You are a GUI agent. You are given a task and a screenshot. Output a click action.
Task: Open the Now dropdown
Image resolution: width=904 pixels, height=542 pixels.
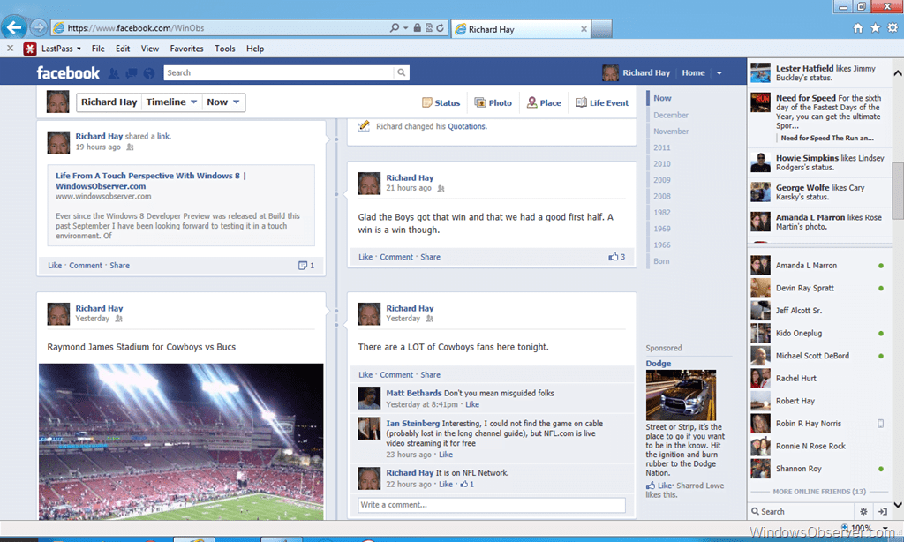(x=223, y=102)
